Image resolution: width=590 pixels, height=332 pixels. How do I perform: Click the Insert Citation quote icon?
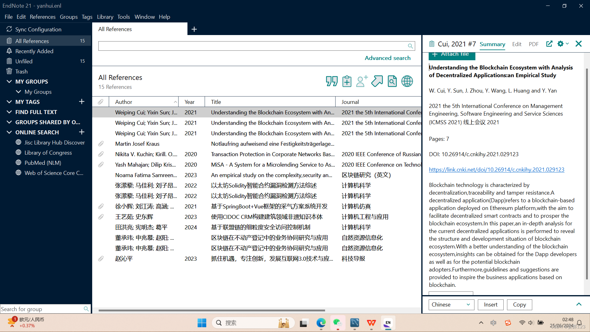tap(332, 81)
